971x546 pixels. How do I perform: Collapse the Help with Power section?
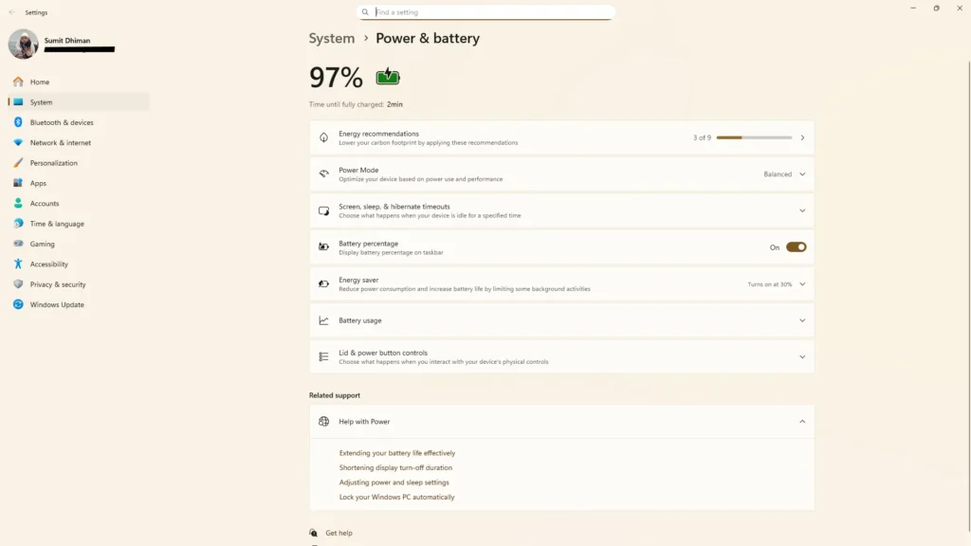tap(801, 422)
